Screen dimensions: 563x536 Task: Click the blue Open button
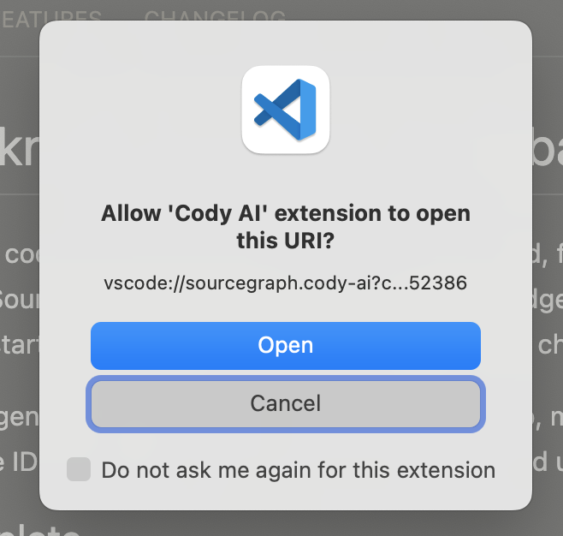[286, 345]
